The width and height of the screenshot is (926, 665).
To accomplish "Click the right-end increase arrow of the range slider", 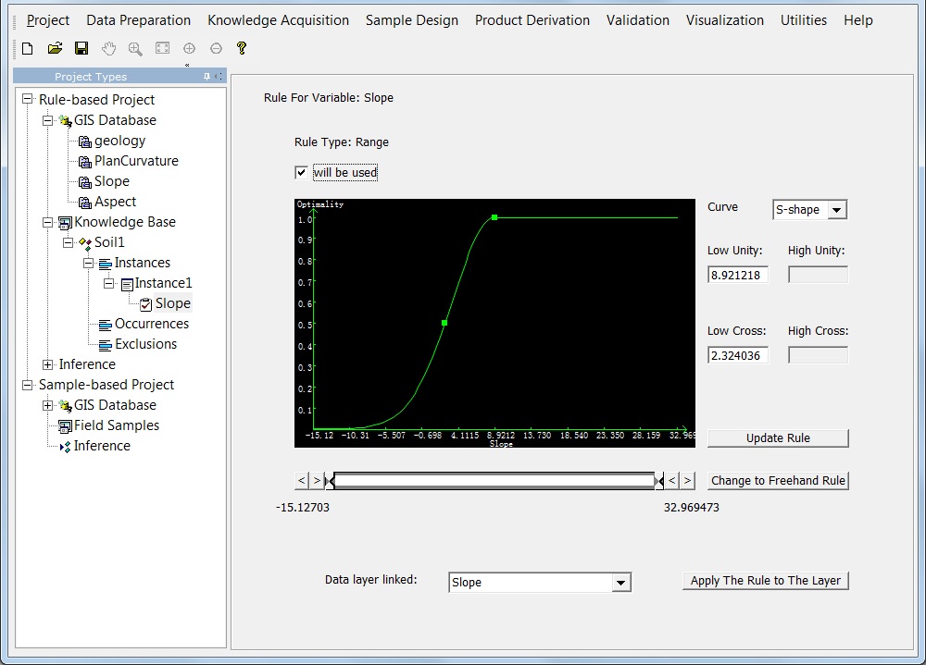I will pyautogui.click(x=687, y=481).
